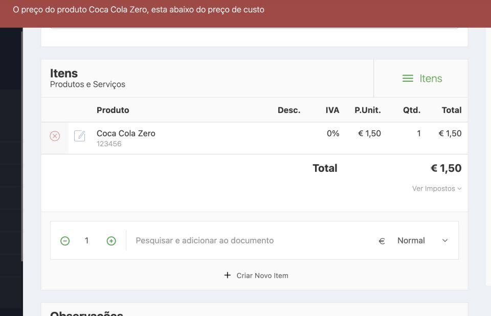Click the Coca Cola Zero product name
The width and height of the screenshot is (491, 316).
tap(126, 133)
